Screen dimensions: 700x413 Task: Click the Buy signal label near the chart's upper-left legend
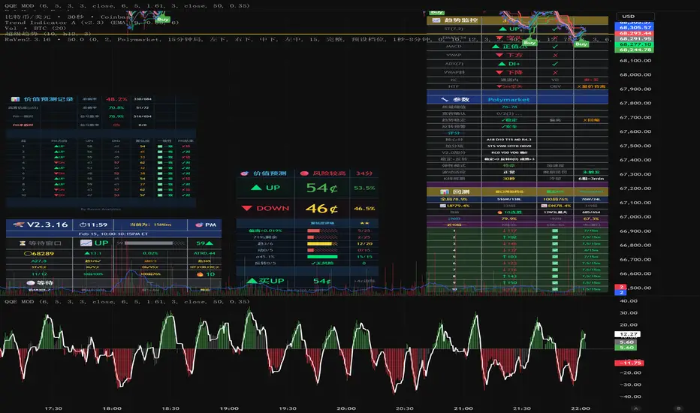163,20
